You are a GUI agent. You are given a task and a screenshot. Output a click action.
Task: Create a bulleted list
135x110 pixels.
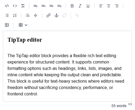pos(7,15)
